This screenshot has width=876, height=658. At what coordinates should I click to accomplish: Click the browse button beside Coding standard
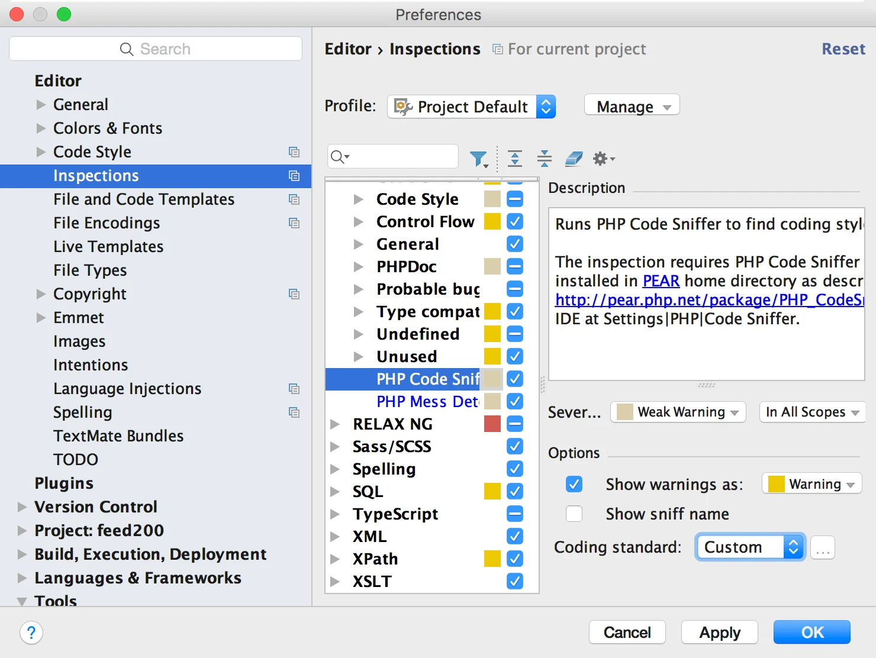pos(822,547)
